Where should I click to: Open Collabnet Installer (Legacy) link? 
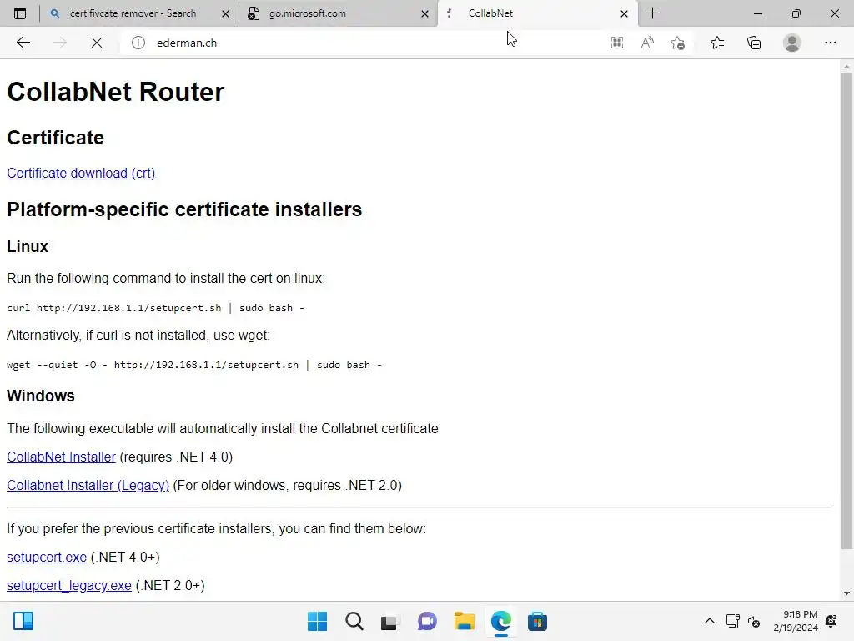point(88,485)
